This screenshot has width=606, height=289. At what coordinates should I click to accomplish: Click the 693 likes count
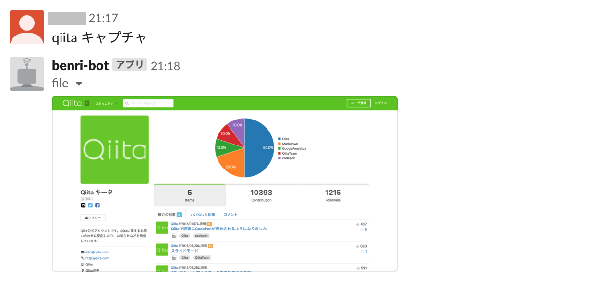364,246
